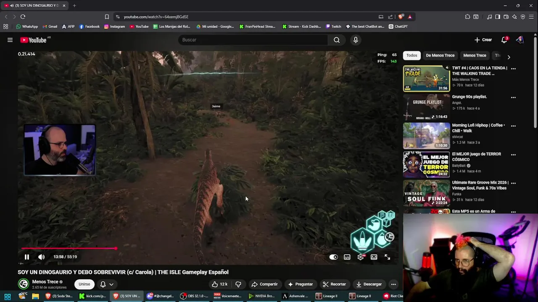Search with voice microphone
Viewport: 538px width, 302px height.
pos(356,40)
